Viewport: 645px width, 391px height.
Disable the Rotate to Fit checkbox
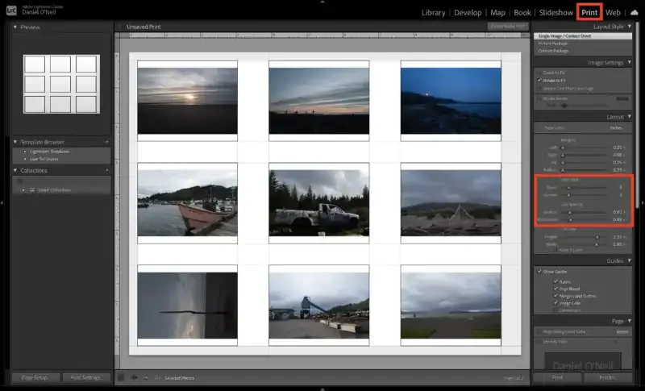pos(539,81)
